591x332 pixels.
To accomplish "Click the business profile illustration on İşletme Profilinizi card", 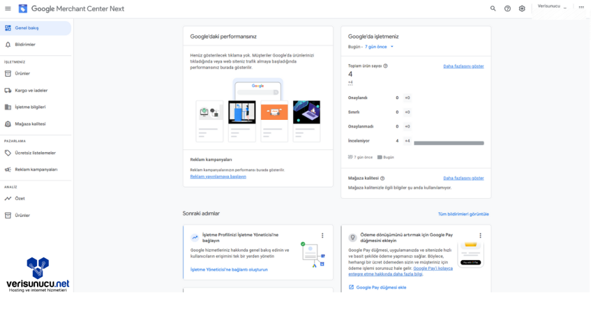I will (x=312, y=254).
